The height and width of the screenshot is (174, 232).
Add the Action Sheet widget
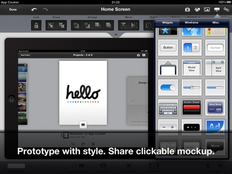point(191,107)
